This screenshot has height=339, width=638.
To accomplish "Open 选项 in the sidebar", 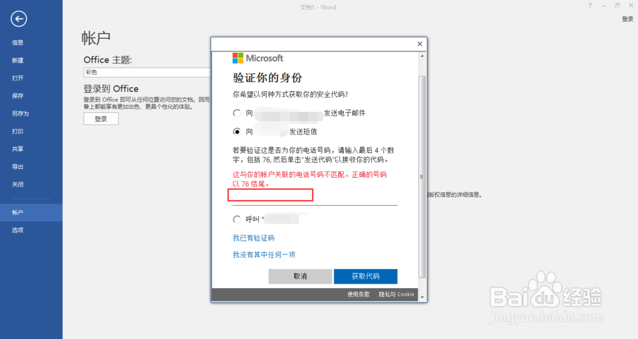I will (17, 230).
